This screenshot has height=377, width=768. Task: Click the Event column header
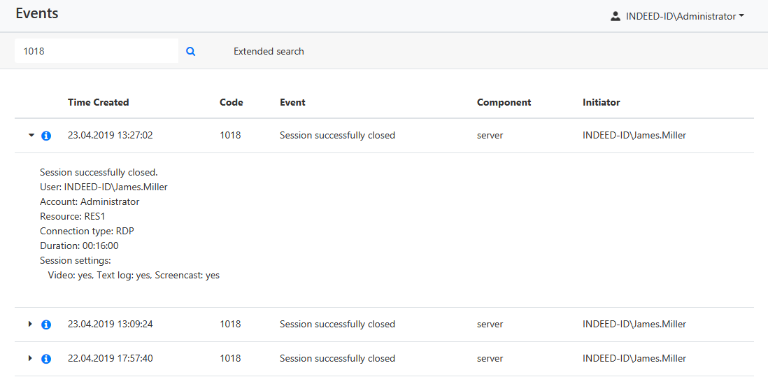pyautogui.click(x=292, y=102)
